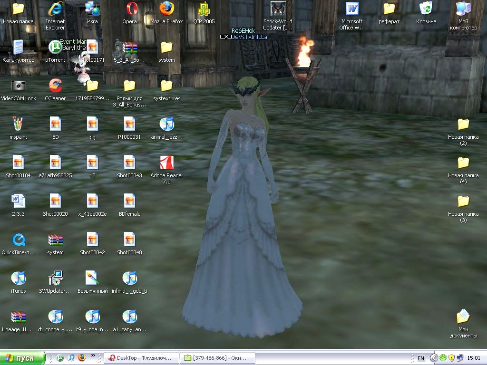Open EN language indicator in tray

pyautogui.click(x=420, y=358)
